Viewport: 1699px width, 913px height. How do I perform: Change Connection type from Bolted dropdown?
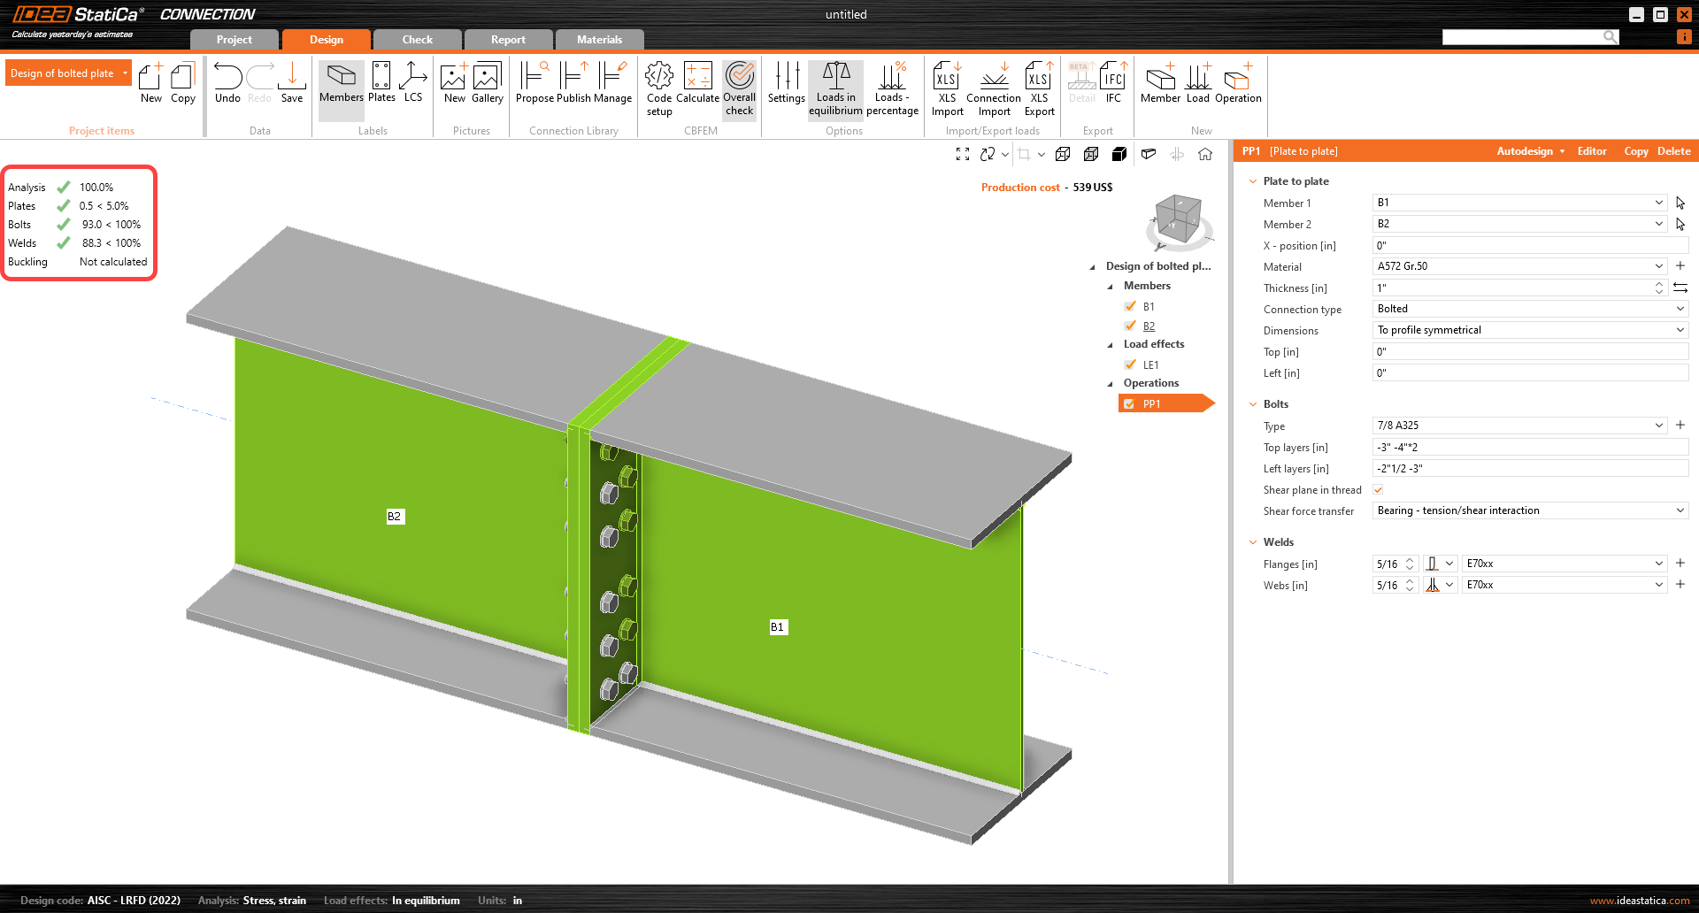[1680, 308]
